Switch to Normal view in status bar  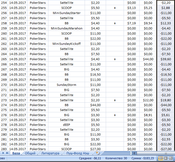tap(161, 158)
